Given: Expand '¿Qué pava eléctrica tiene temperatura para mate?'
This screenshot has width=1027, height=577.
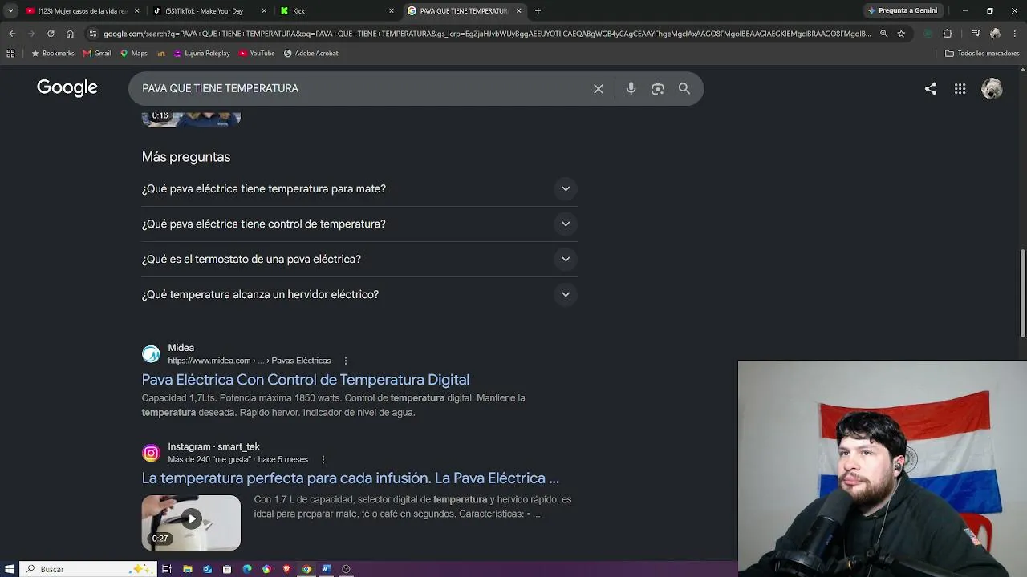Looking at the screenshot, I should (359, 189).
